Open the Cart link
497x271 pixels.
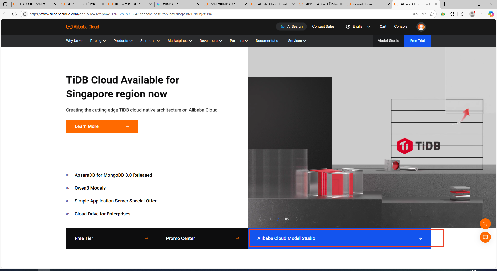383,26
